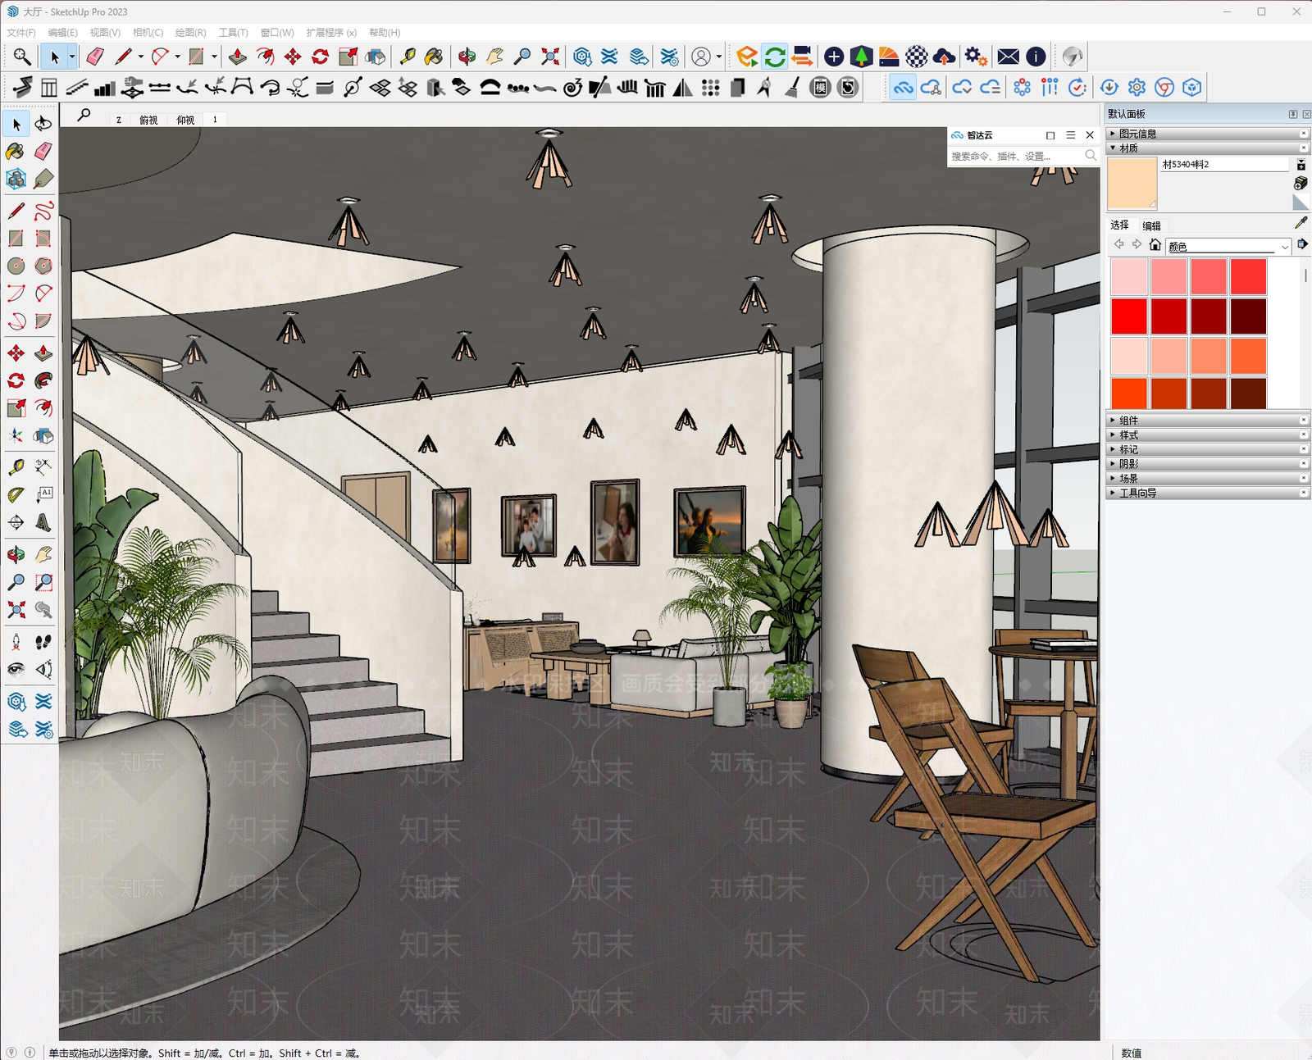Select the Paint Bucket tool in top toolbar
This screenshot has width=1312, height=1060.
434,57
